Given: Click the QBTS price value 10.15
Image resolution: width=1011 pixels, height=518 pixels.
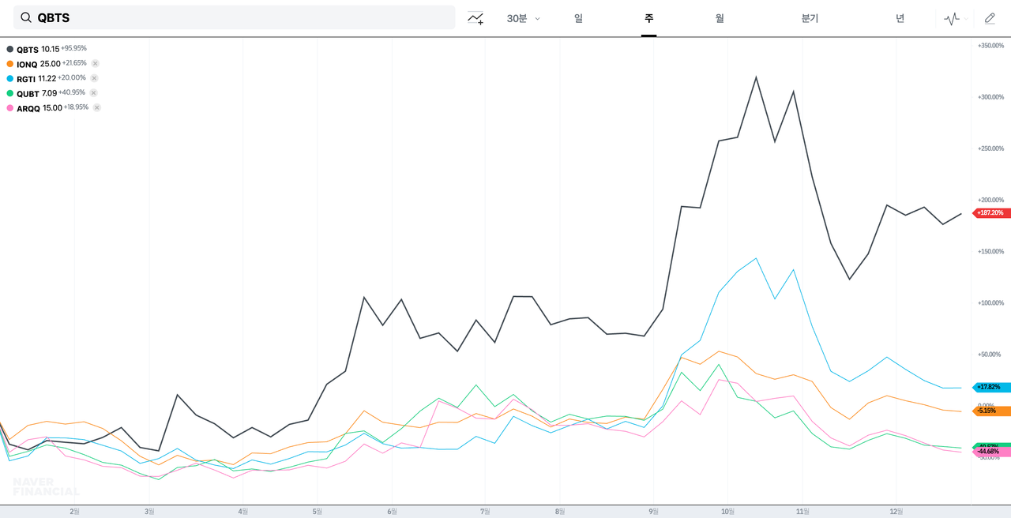Looking at the screenshot, I should 50,49.
